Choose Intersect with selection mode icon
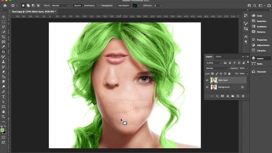 click(38, 6)
